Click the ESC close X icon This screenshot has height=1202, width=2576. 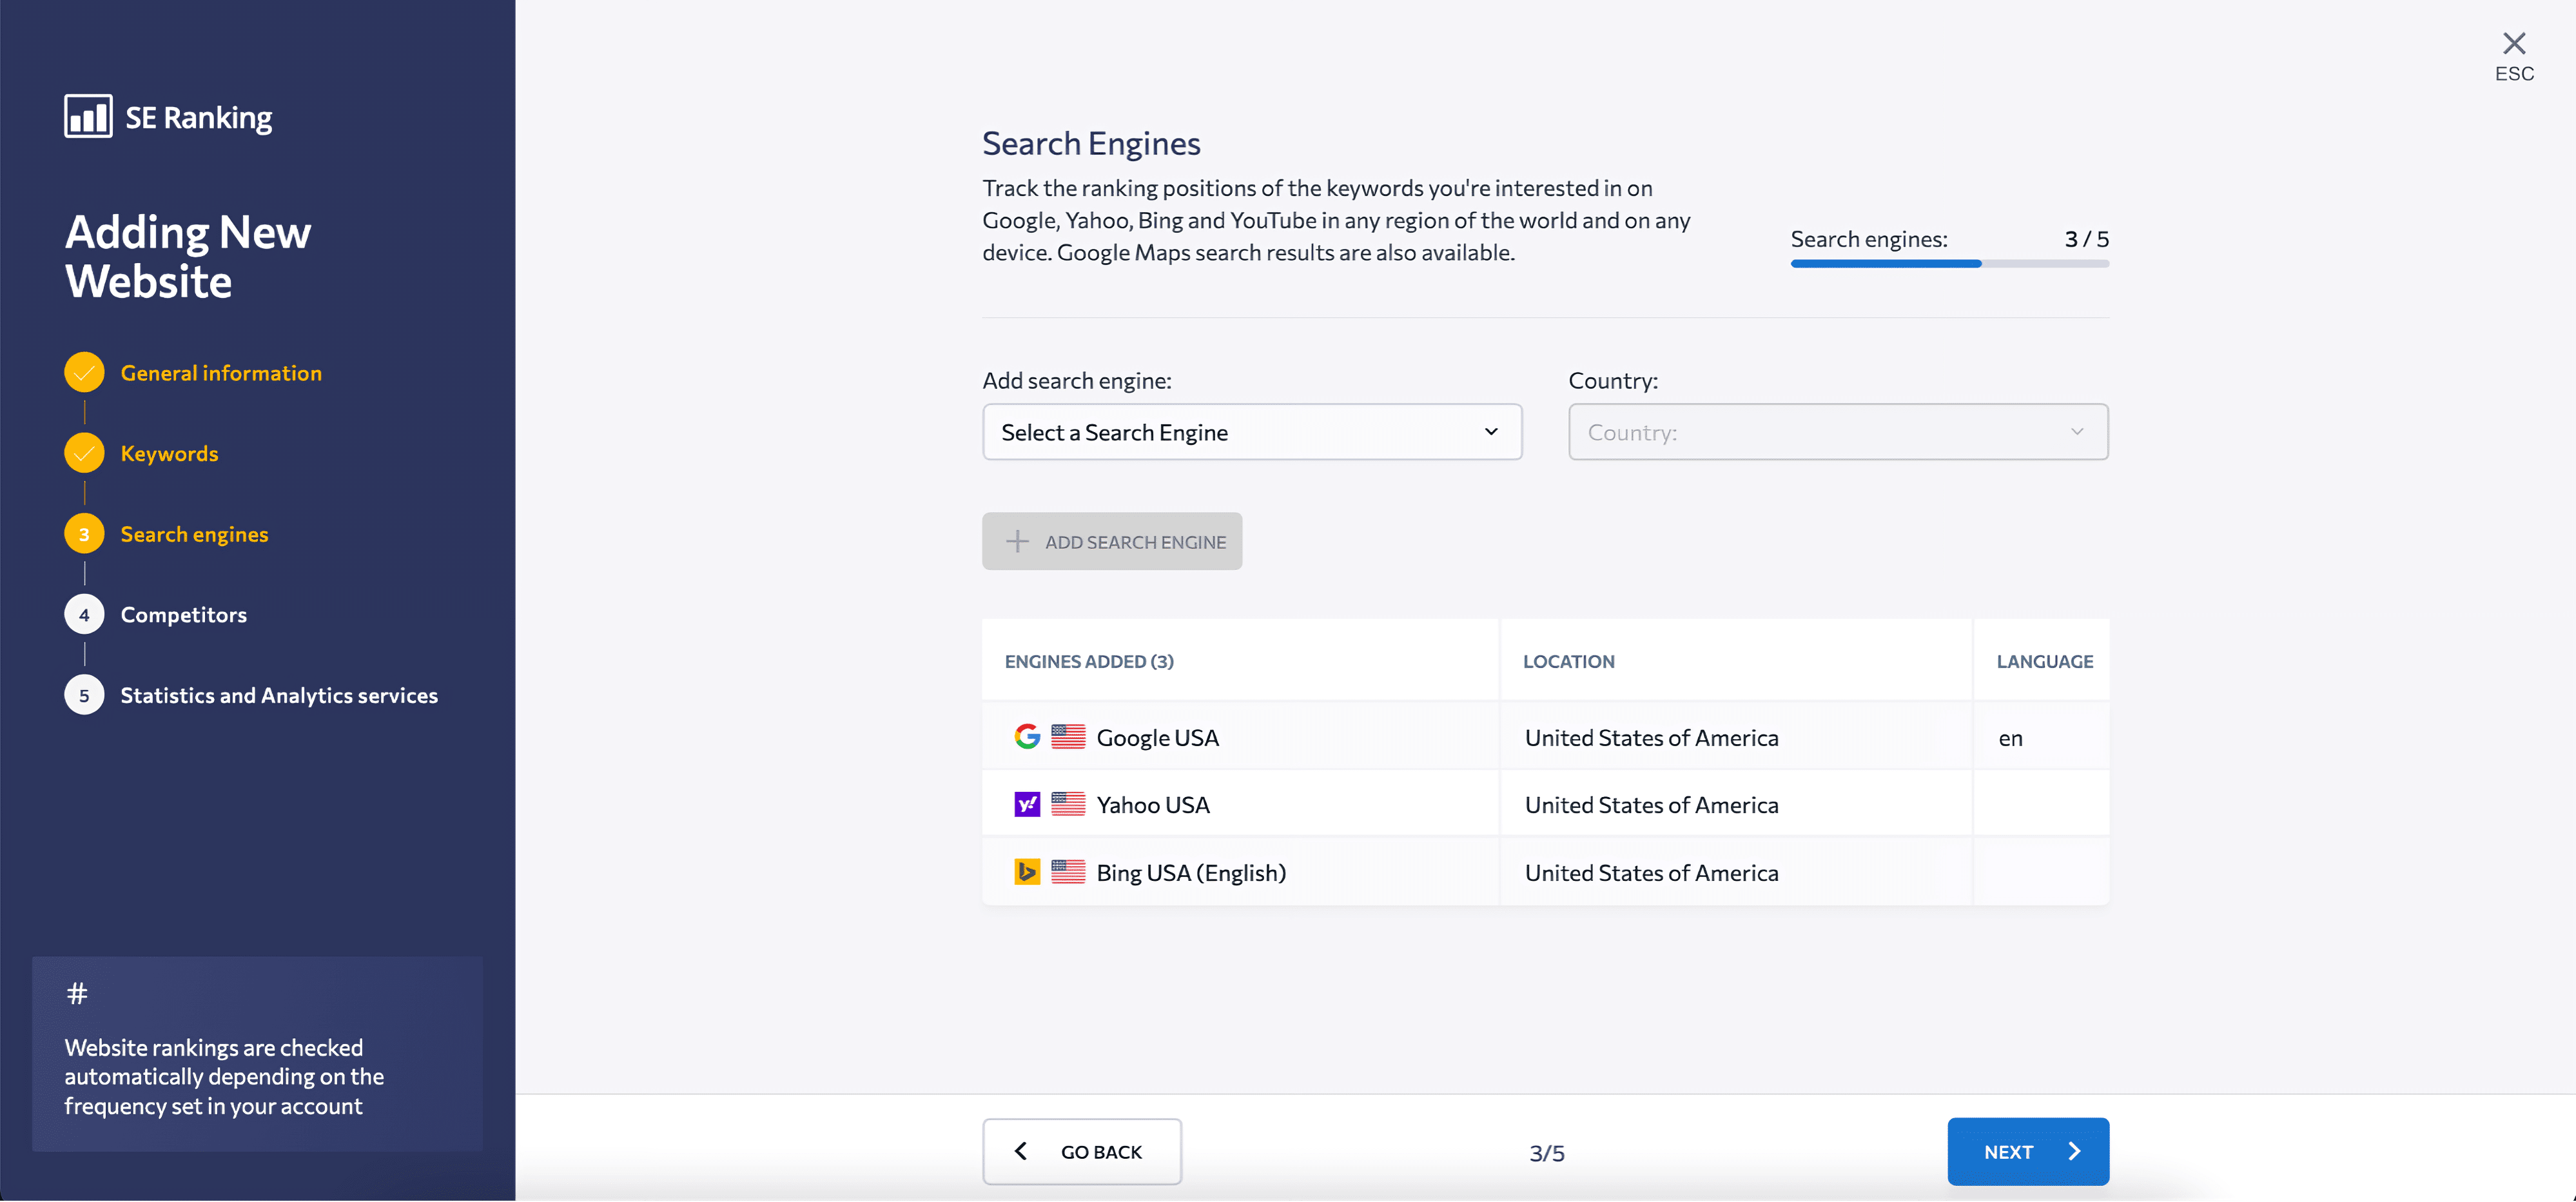coord(2514,43)
